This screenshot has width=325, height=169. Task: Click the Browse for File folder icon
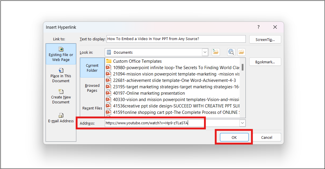pos(241,52)
